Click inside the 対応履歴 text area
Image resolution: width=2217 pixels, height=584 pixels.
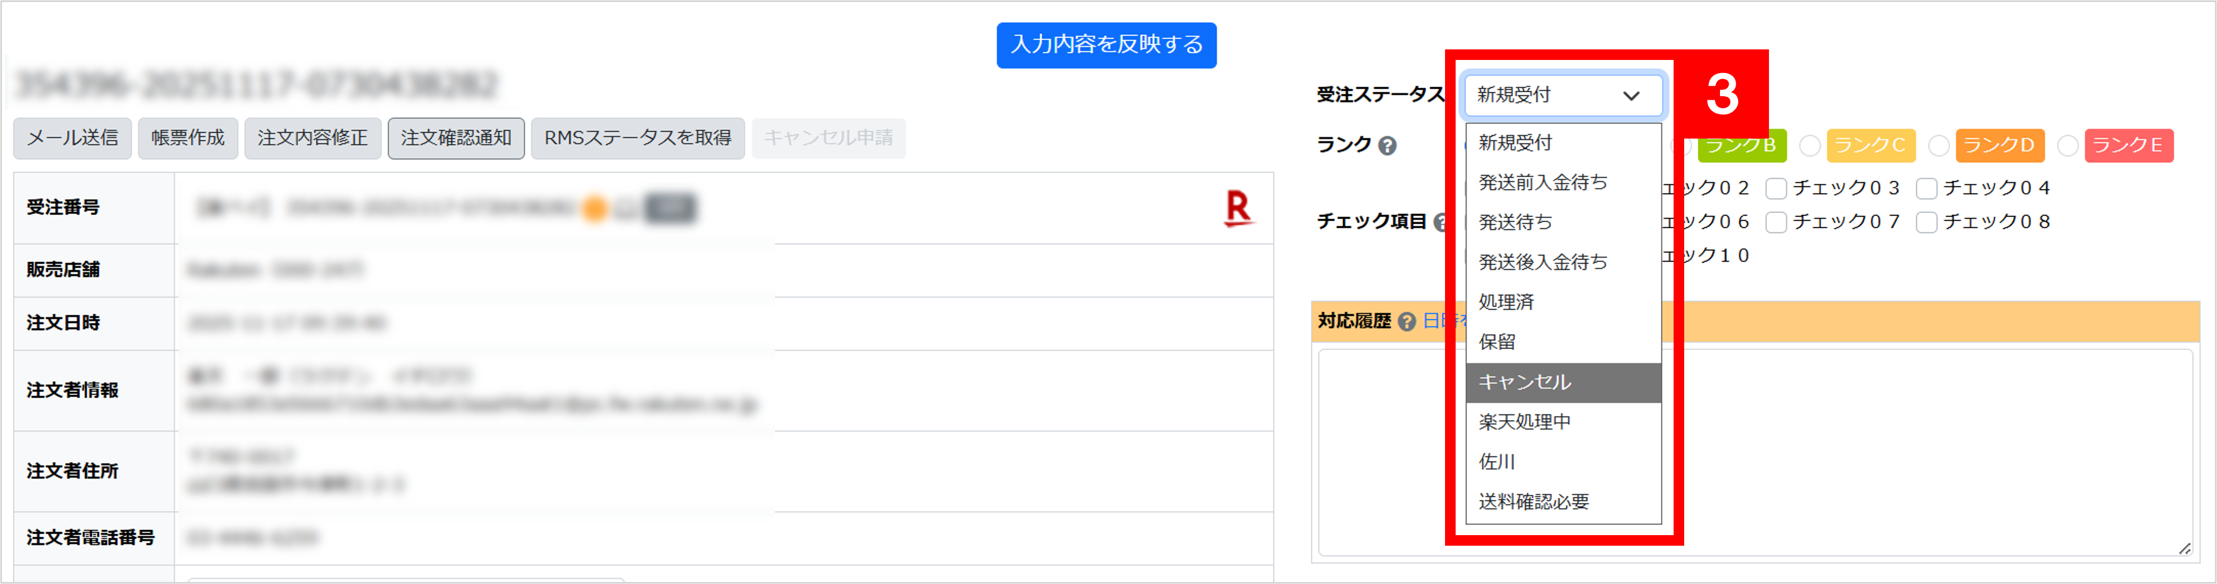click(x=1894, y=451)
